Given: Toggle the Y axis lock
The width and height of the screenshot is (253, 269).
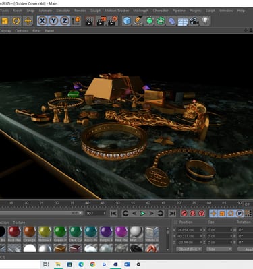Looking at the screenshot, I should coord(53,21).
